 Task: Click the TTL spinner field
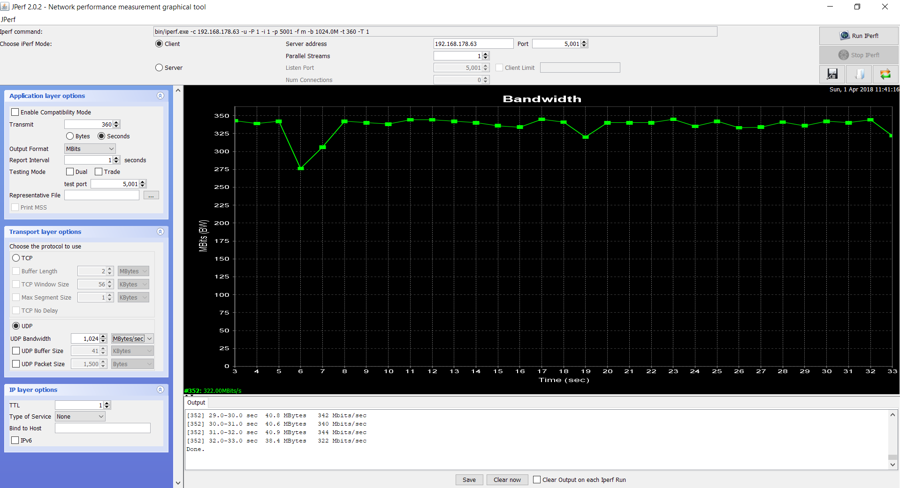[79, 405]
